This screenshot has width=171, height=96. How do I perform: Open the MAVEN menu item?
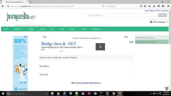pyautogui.click(x=42, y=29)
